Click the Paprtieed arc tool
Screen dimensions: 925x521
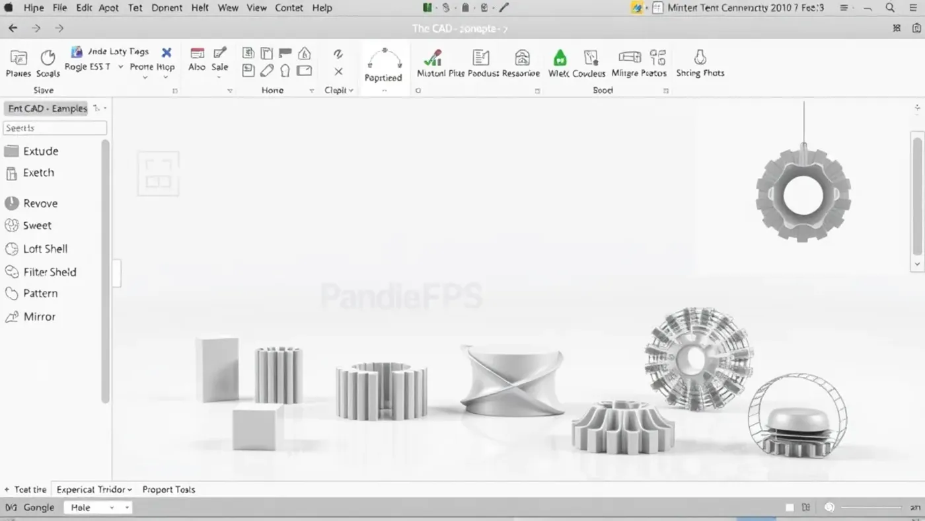384,59
